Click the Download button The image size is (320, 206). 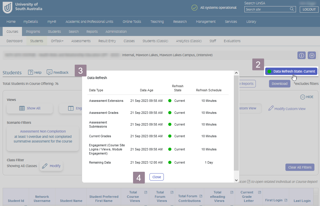click(279, 84)
